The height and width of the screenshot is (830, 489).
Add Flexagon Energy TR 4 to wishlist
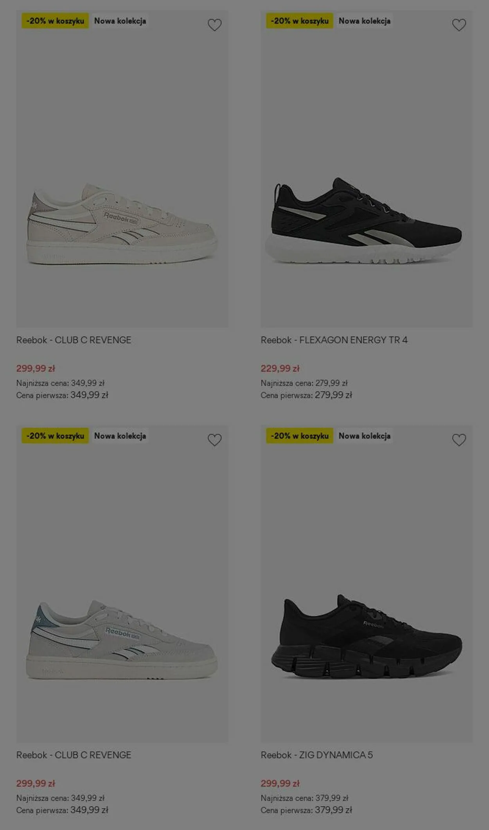coord(459,25)
